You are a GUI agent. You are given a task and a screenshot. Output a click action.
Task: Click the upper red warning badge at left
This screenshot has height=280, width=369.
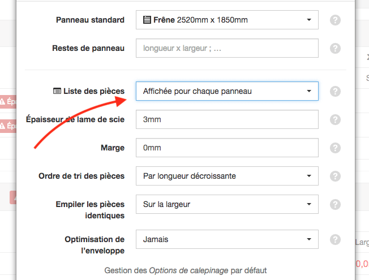tap(8, 102)
